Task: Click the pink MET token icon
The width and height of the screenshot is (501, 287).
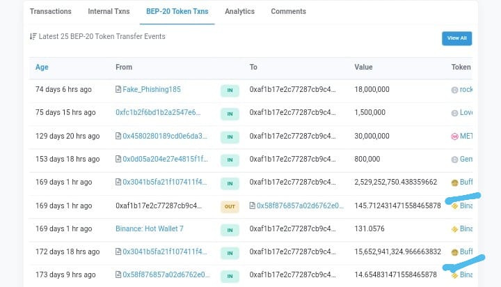Action: [x=454, y=137]
